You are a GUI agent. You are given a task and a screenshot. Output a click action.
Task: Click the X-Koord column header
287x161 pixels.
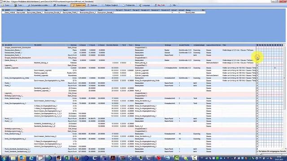pos(83,45)
